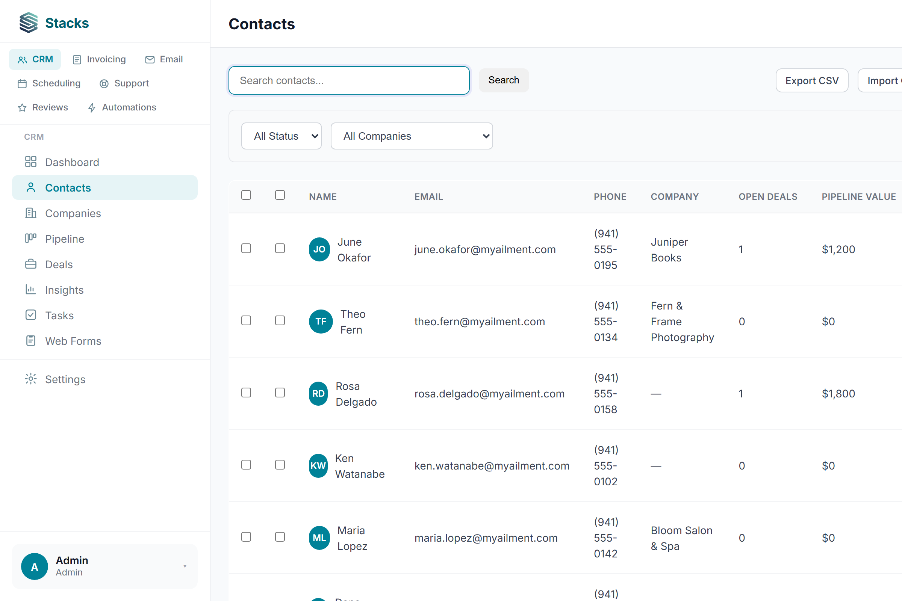Check the leftmost checkbox in Ken Watanabe's row
The image size is (902, 601).
click(246, 465)
